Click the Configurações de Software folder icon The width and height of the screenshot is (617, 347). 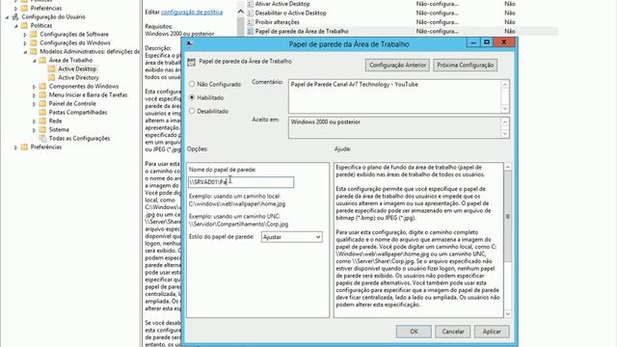34,35
